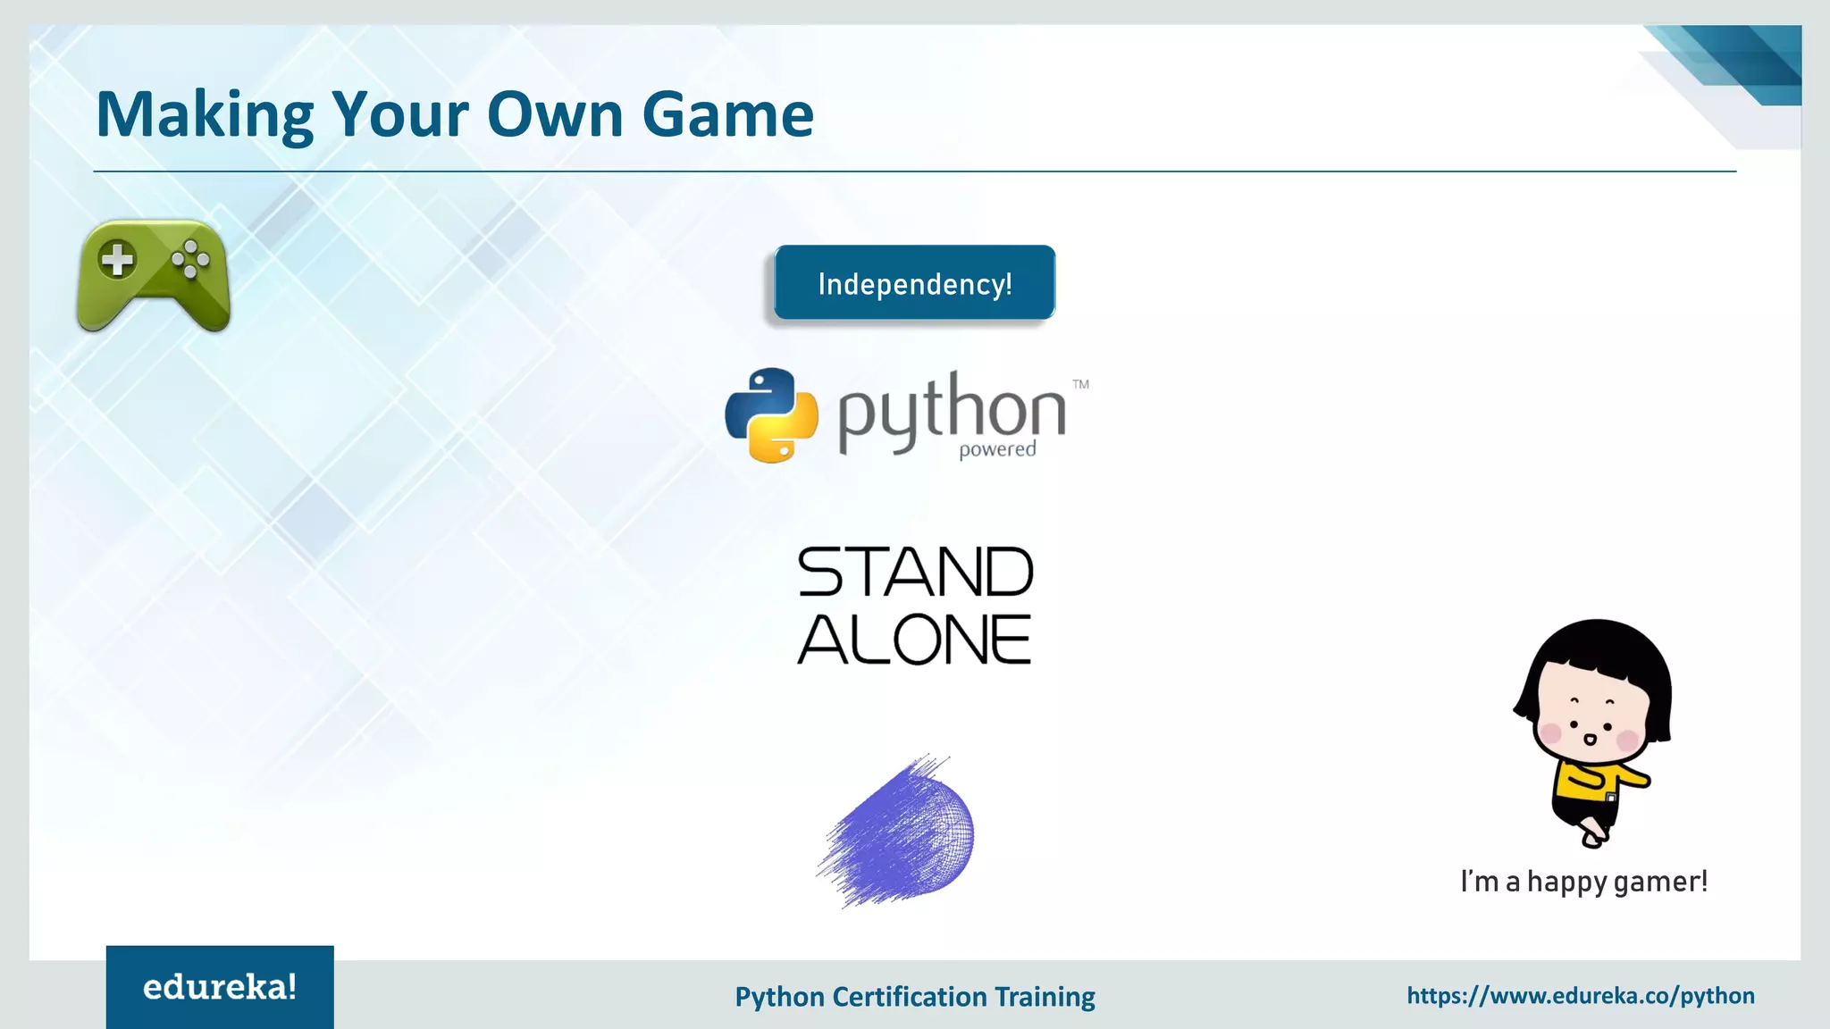The height and width of the screenshot is (1029, 1830).
Task: Click the edureka! logo box
Action: [220, 987]
